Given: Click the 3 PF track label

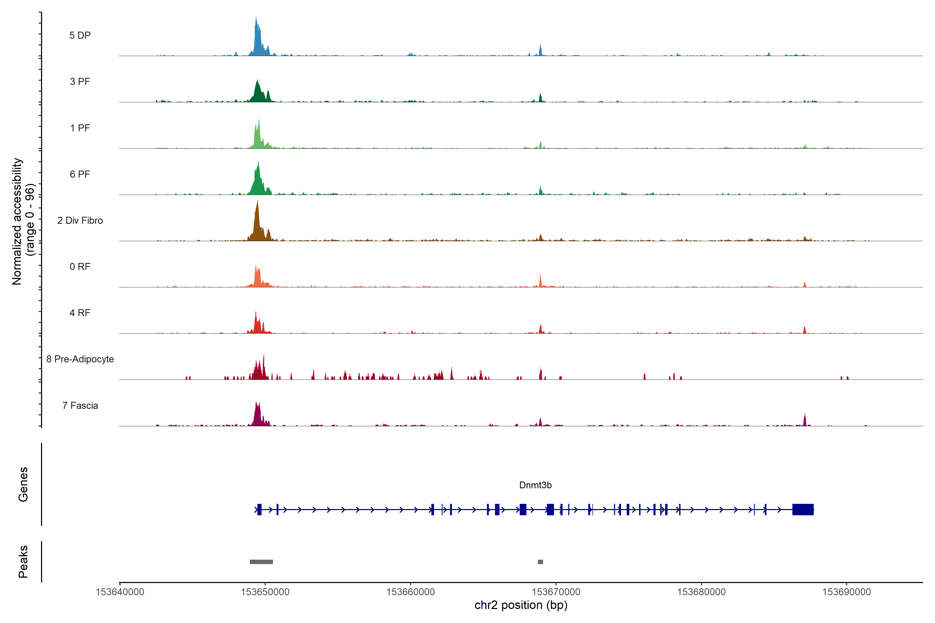Looking at the screenshot, I should [80, 82].
